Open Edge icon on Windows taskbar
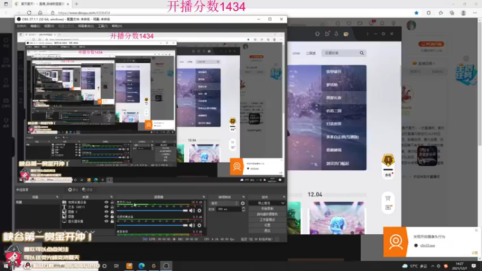 (142, 266)
